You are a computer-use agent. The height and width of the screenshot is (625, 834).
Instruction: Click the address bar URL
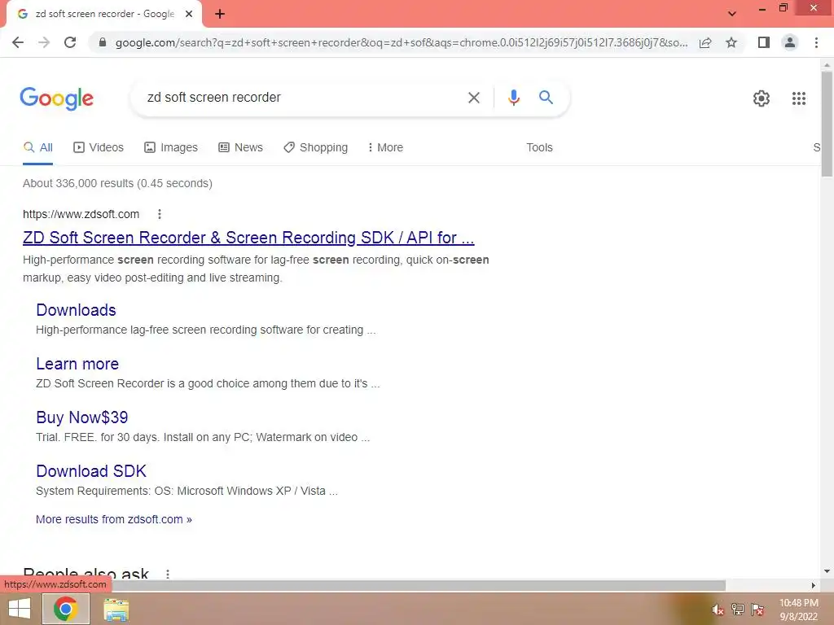[401, 42]
